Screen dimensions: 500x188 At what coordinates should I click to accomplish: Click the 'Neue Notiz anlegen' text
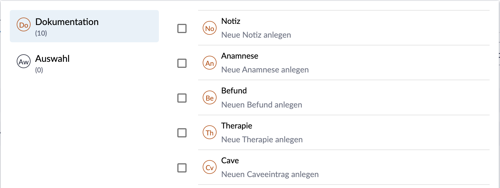pyautogui.click(x=256, y=35)
